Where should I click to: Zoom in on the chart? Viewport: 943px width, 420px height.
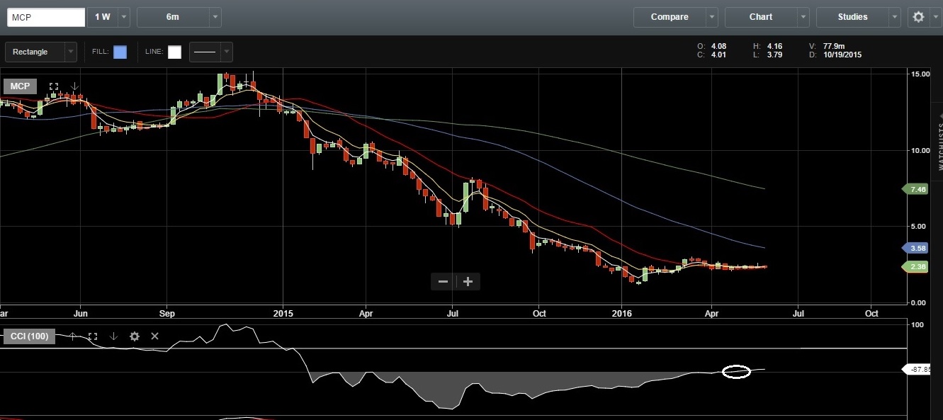(x=468, y=281)
